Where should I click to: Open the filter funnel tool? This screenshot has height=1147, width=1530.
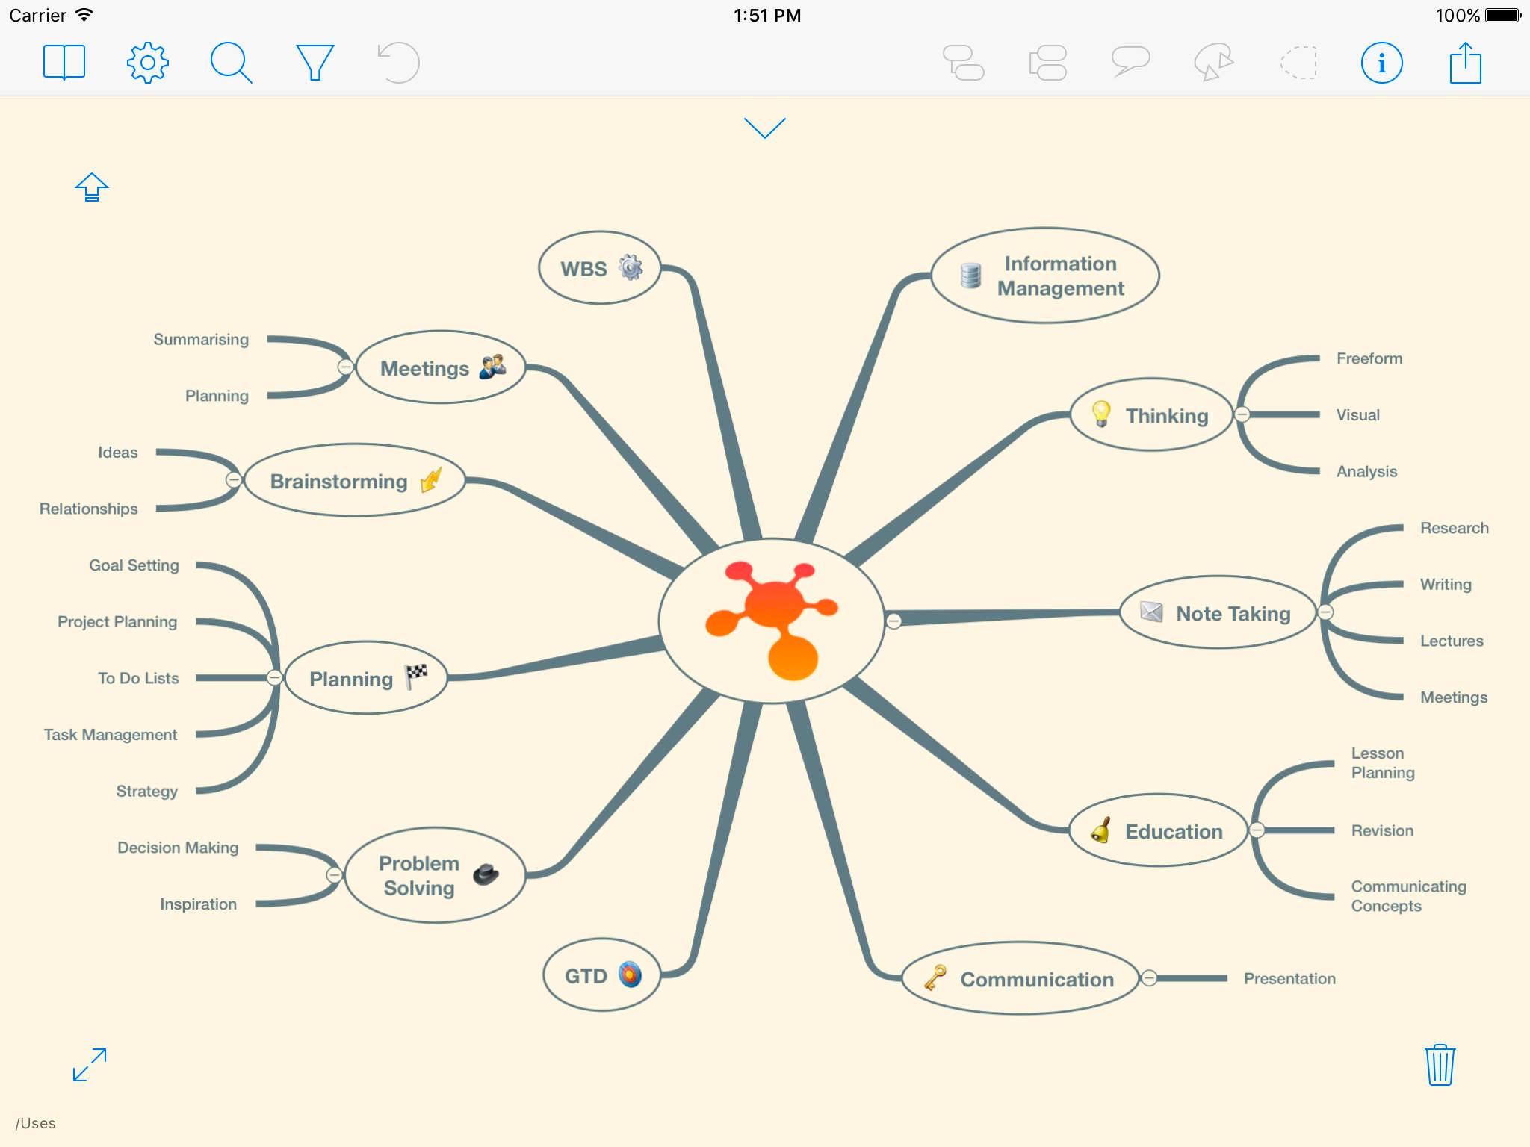[x=315, y=62]
